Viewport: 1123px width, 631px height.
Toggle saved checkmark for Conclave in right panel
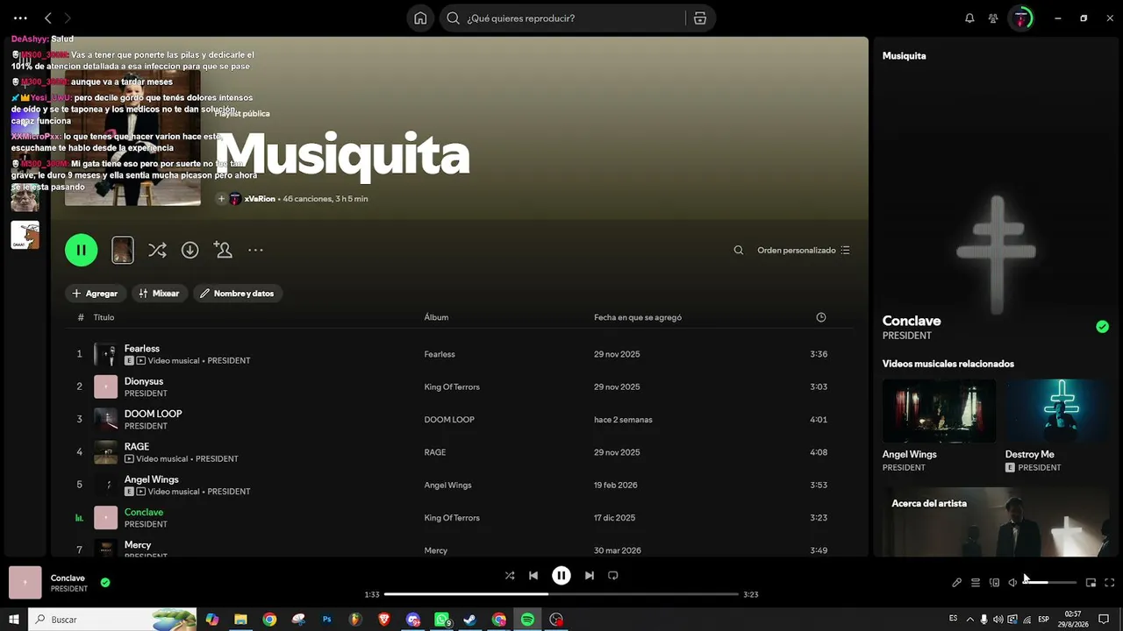pos(1102,327)
